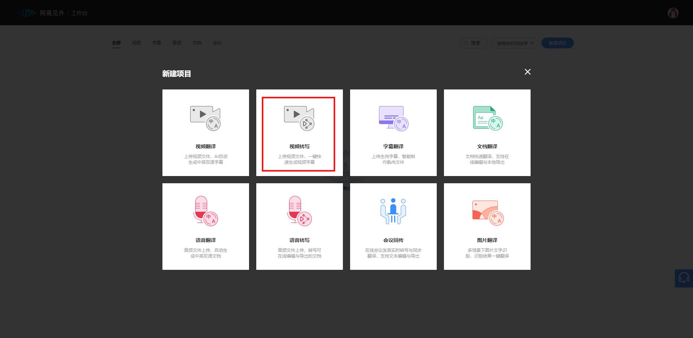Image resolution: width=693 pixels, height=338 pixels.
Task: Open the user avatar in header
Action: coord(673,13)
